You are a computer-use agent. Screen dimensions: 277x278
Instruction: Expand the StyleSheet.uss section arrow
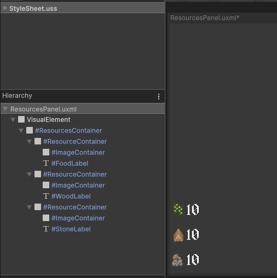tap(5, 8)
